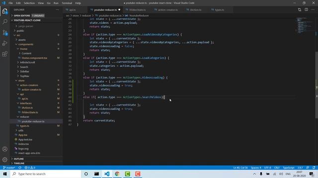Image resolution: width=318 pixels, height=178 pixels.
Task: Open the errors and warnings problems indicator
Action: click(30, 168)
